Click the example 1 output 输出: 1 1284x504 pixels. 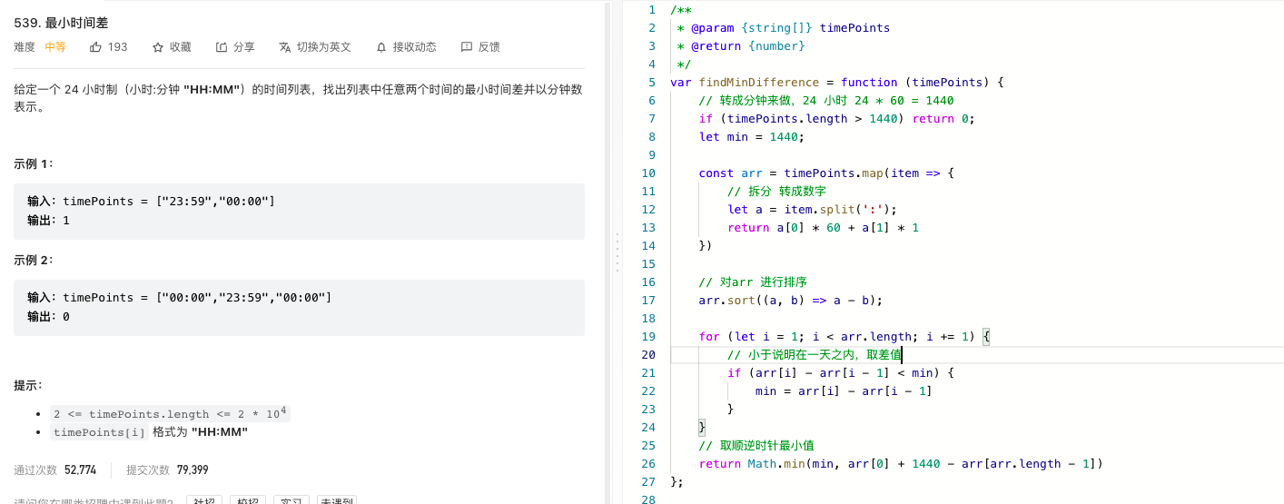click(48, 221)
